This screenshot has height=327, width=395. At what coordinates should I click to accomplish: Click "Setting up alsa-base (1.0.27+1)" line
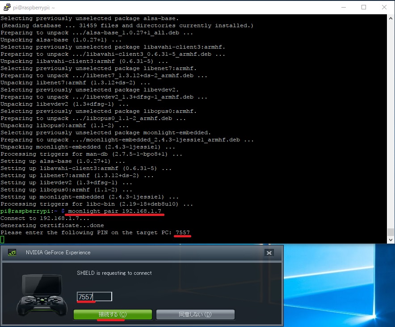point(63,161)
